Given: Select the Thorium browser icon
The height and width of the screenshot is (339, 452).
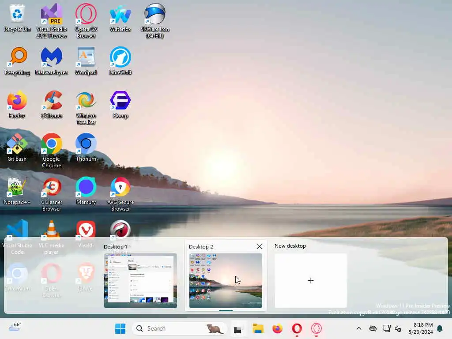Looking at the screenshot, I should (86, 147).
